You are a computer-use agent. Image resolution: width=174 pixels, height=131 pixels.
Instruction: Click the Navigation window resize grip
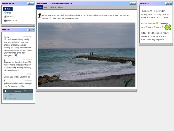33,25
